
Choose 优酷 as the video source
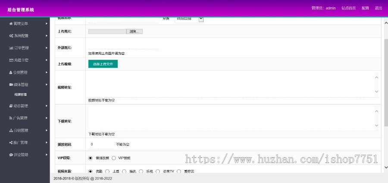click(x=91, y=171)
